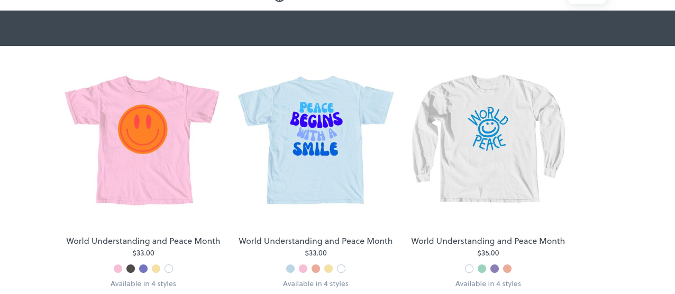
Task: Click the title under the white long sleeve shirt
Action: click(x=488, y=241)
